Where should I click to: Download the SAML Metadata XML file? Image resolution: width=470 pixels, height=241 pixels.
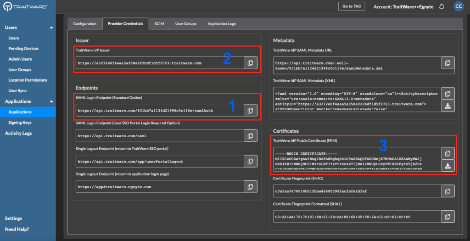(448, 106)
